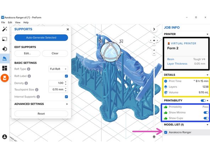Collapse the Model List section arrow
This screenshot has width=210, height=157.
point(208,125)
